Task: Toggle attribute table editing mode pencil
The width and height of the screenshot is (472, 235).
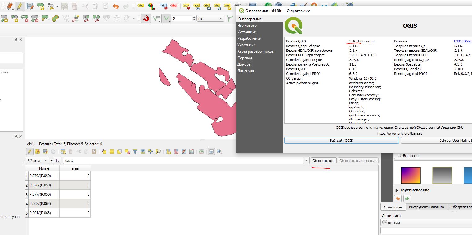Action: pyautogui.click(x=29, y=151)
